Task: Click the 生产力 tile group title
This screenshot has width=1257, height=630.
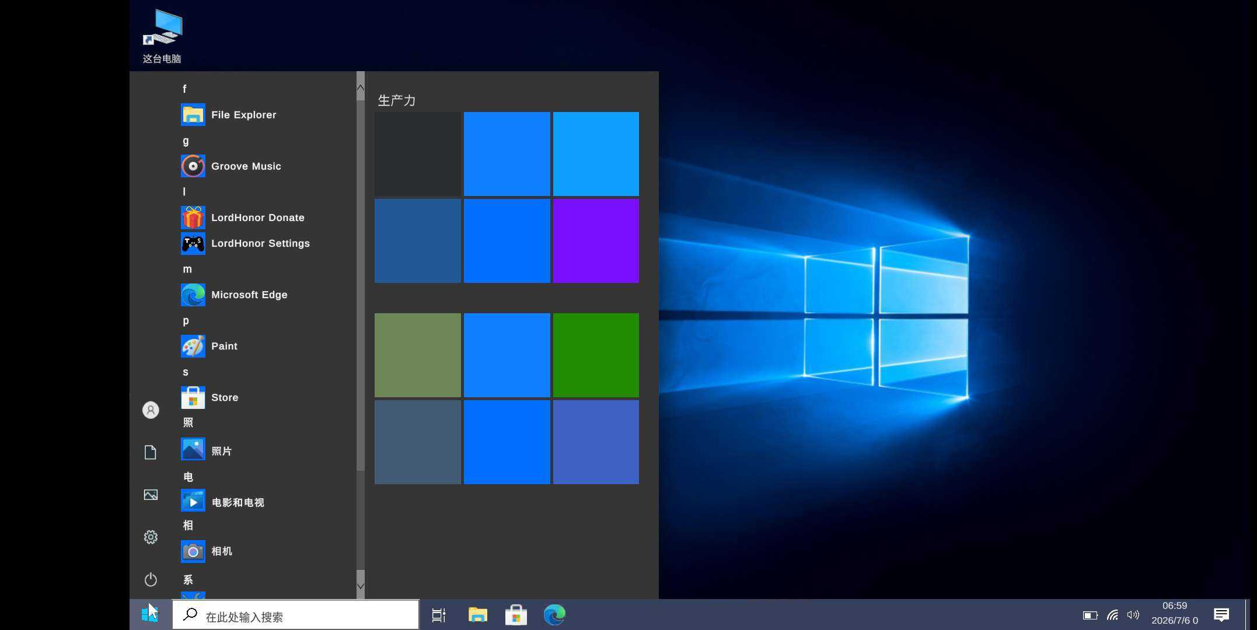Action: click(x=397, y=100)
